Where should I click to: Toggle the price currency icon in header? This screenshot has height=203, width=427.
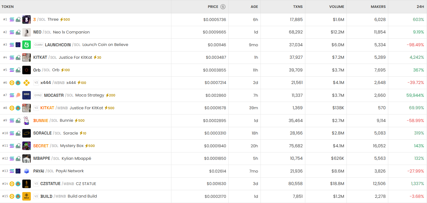223,7
